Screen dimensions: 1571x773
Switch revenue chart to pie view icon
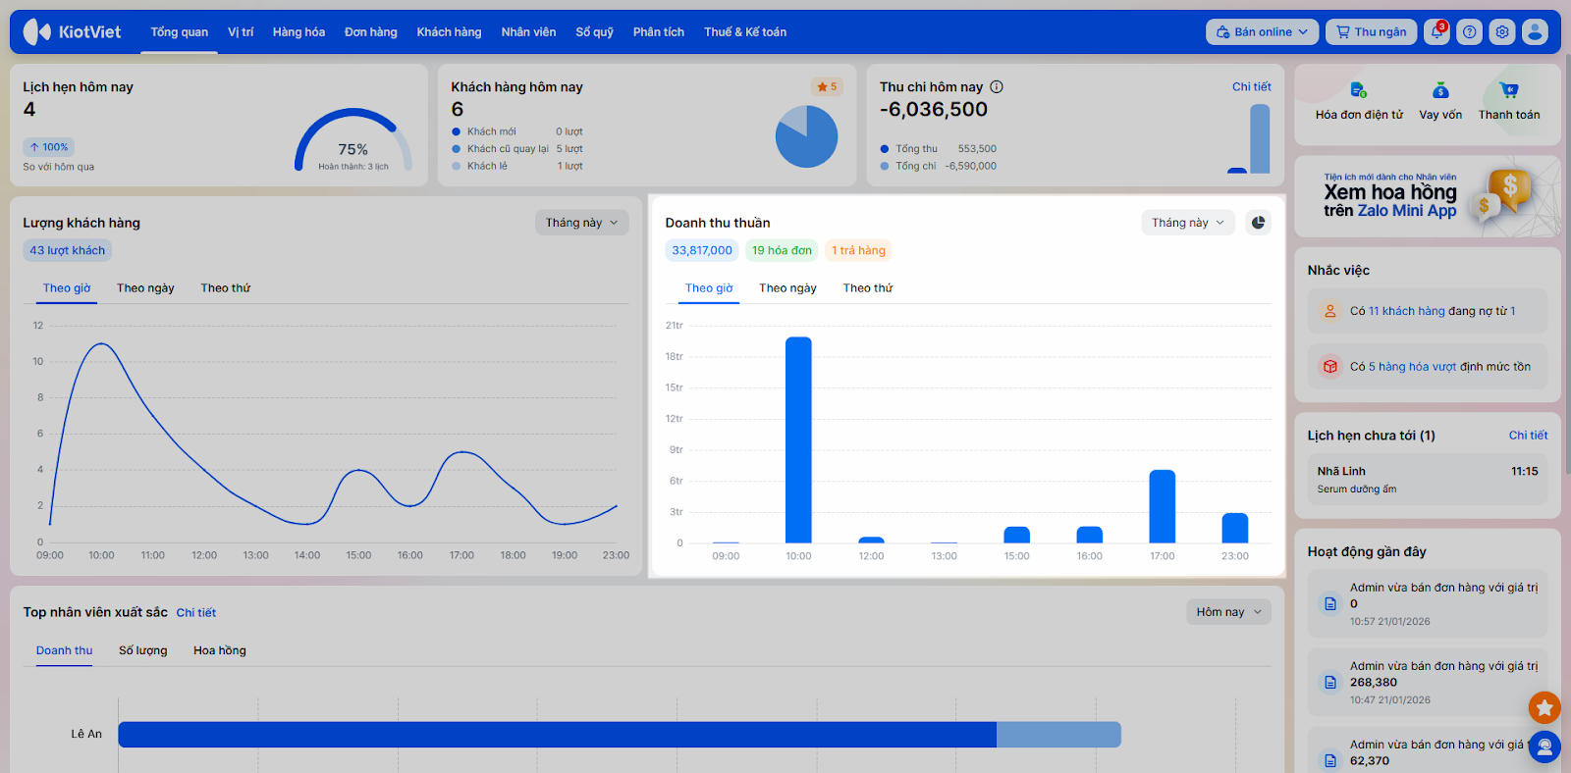pyautogui.click(x=1258, y=223)
